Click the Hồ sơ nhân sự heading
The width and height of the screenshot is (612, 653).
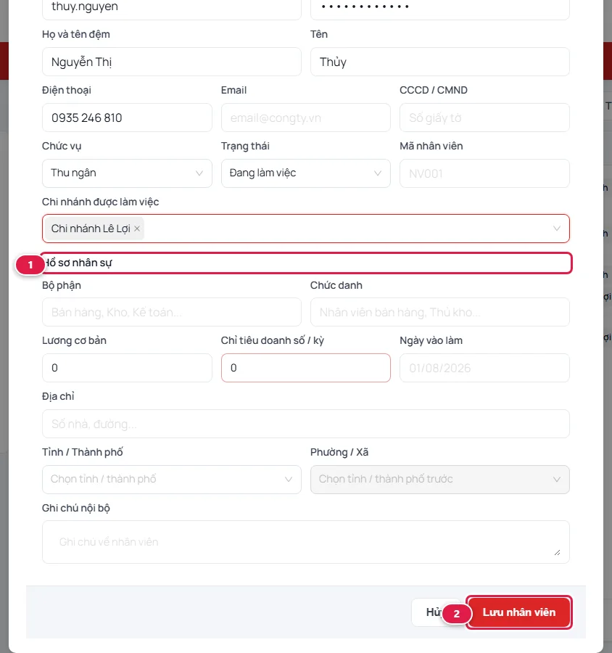pyautogui.click(x=78, y=263)
